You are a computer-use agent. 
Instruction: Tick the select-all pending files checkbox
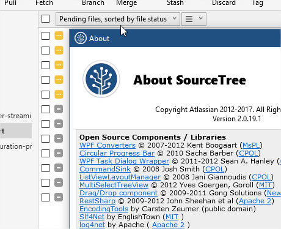[x=45, y=19]
